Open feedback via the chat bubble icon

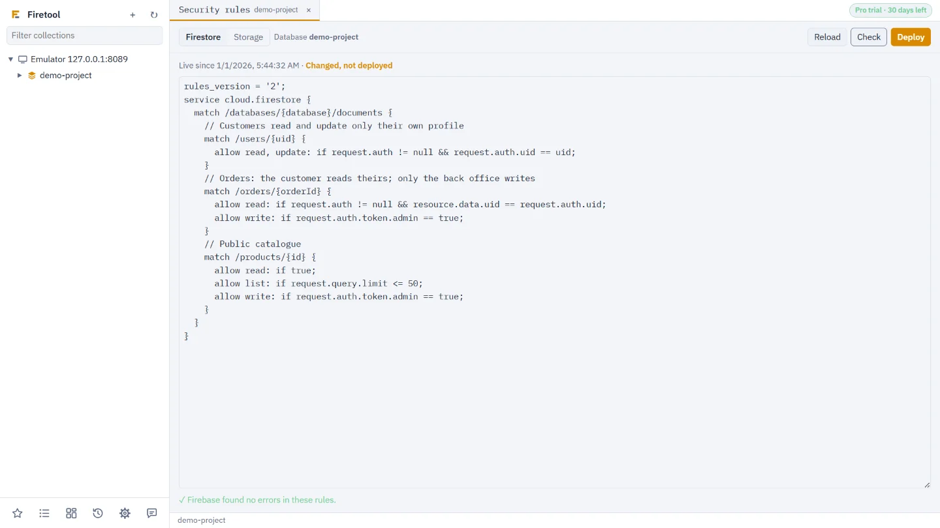click(x=152, y=513)
